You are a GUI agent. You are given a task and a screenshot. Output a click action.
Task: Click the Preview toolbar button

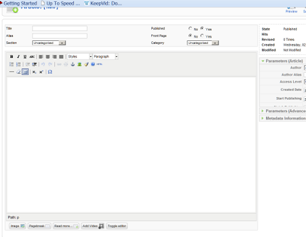[291, 10]
